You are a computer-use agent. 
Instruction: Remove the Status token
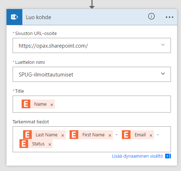50,144
